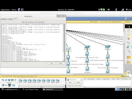Pick the 2911 router model
Viewport: 132px width, 99px height.
click(48, 81)
